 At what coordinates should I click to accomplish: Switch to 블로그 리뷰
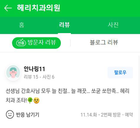pyautogui.click(x=104, y=43)
